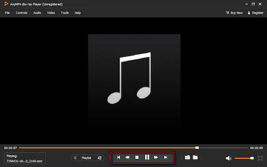267x167 pixels.
Task: Minimize the player window
Action: coord(247,4)
